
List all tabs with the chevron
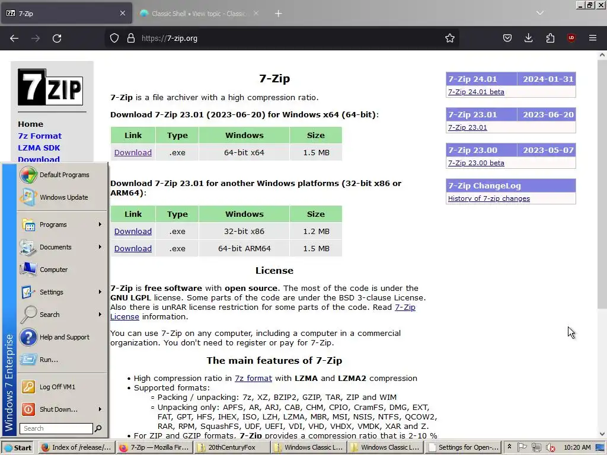pos(540,13)
